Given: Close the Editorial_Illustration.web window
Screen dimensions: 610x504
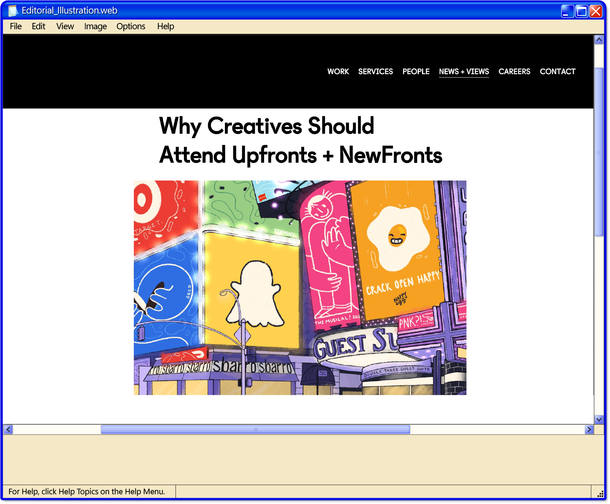Looking at the screenshot, I should 596,11.
